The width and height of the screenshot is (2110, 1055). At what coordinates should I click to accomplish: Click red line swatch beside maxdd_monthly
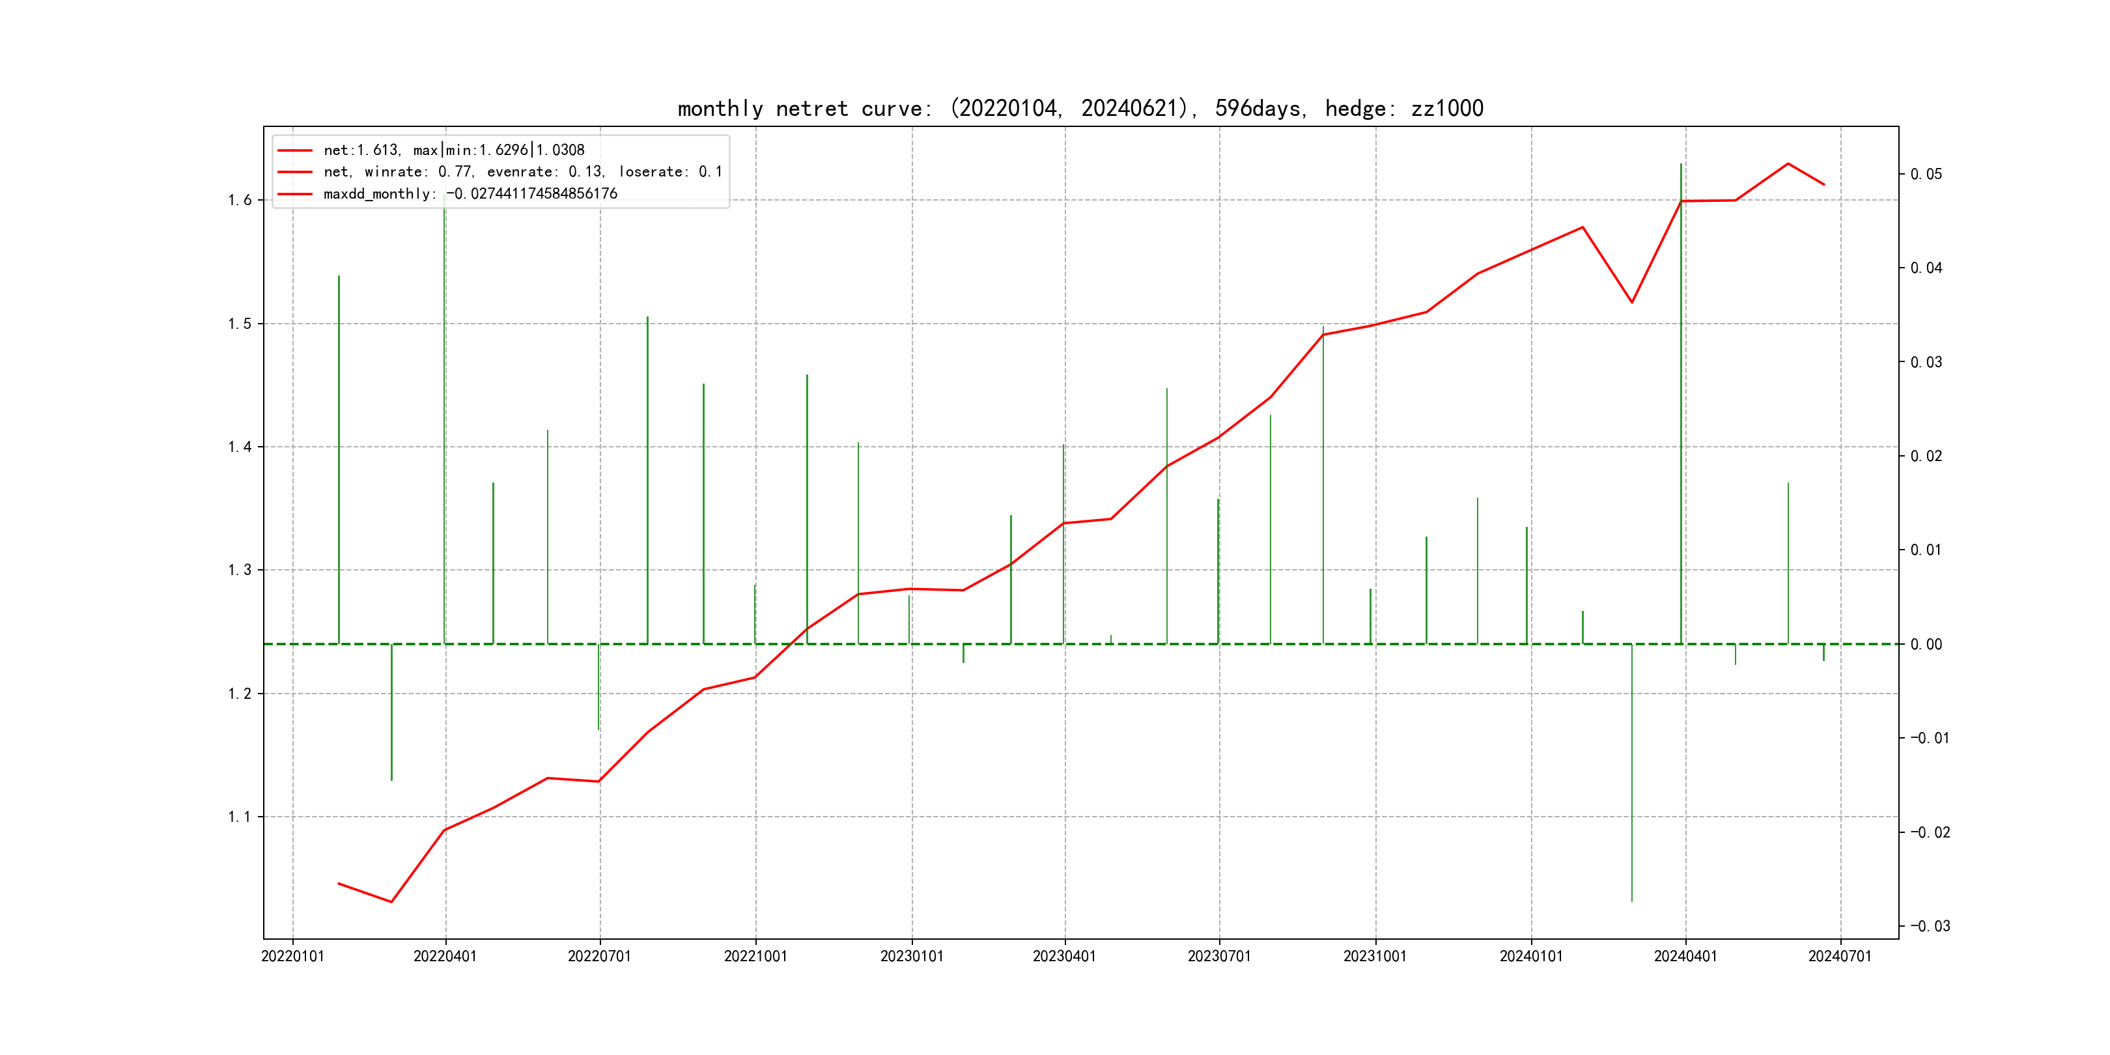point(295,194)
